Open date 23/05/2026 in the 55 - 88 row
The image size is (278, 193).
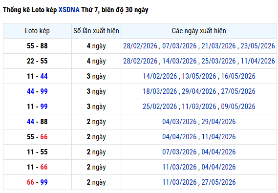(x=257, y=46)
